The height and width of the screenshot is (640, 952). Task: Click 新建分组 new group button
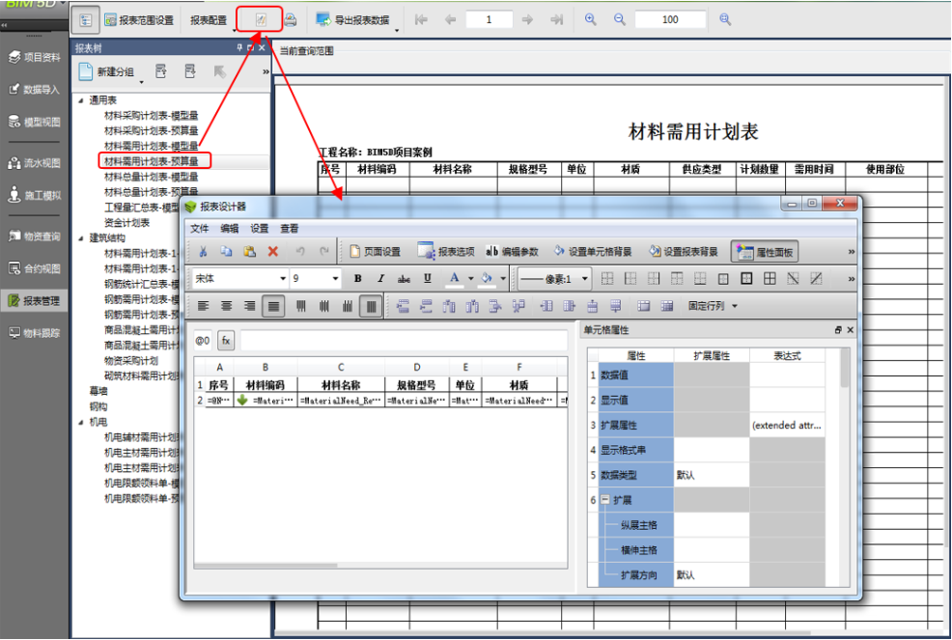tap(107, 71)
